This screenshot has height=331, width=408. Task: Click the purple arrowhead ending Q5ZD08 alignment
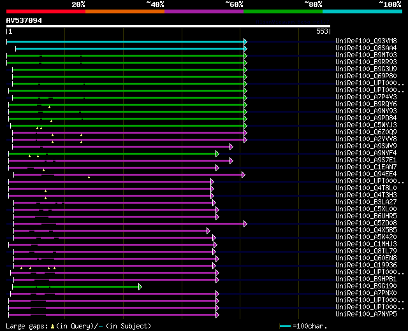click(x=245, y=223)
